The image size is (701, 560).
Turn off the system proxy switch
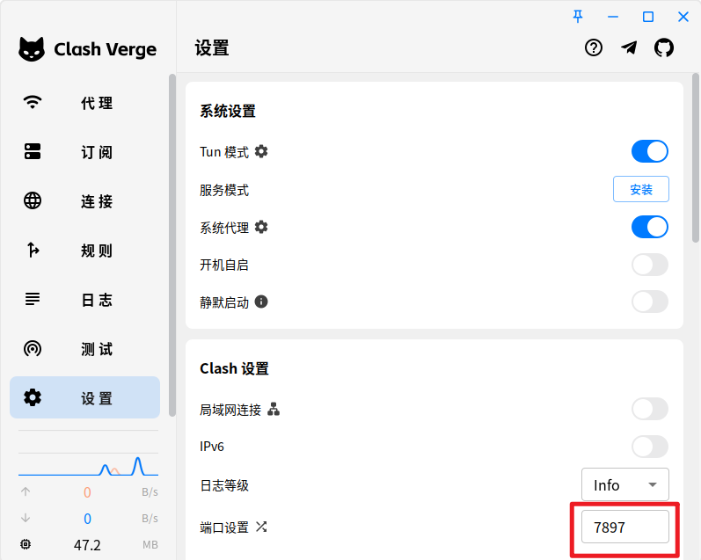pos(650,227)
